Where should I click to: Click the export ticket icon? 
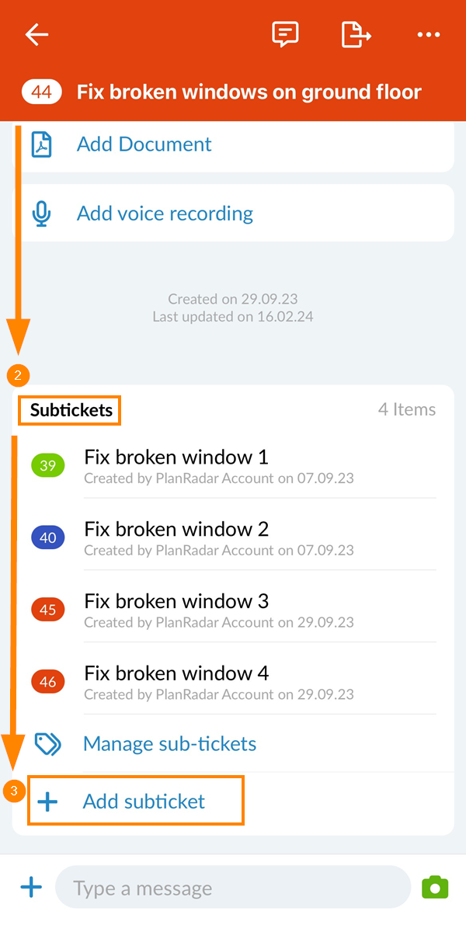pyautogui.click(x=356, y=34)
